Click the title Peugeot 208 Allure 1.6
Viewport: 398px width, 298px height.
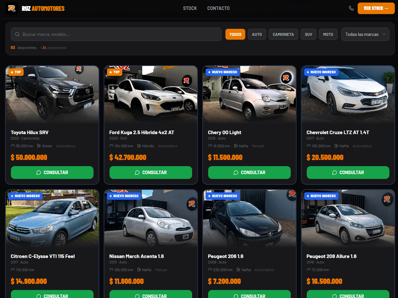331,256
